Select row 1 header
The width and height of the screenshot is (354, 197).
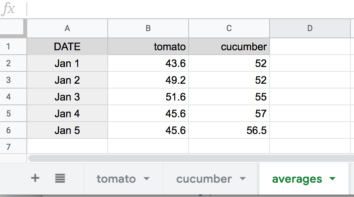[9, 47]
